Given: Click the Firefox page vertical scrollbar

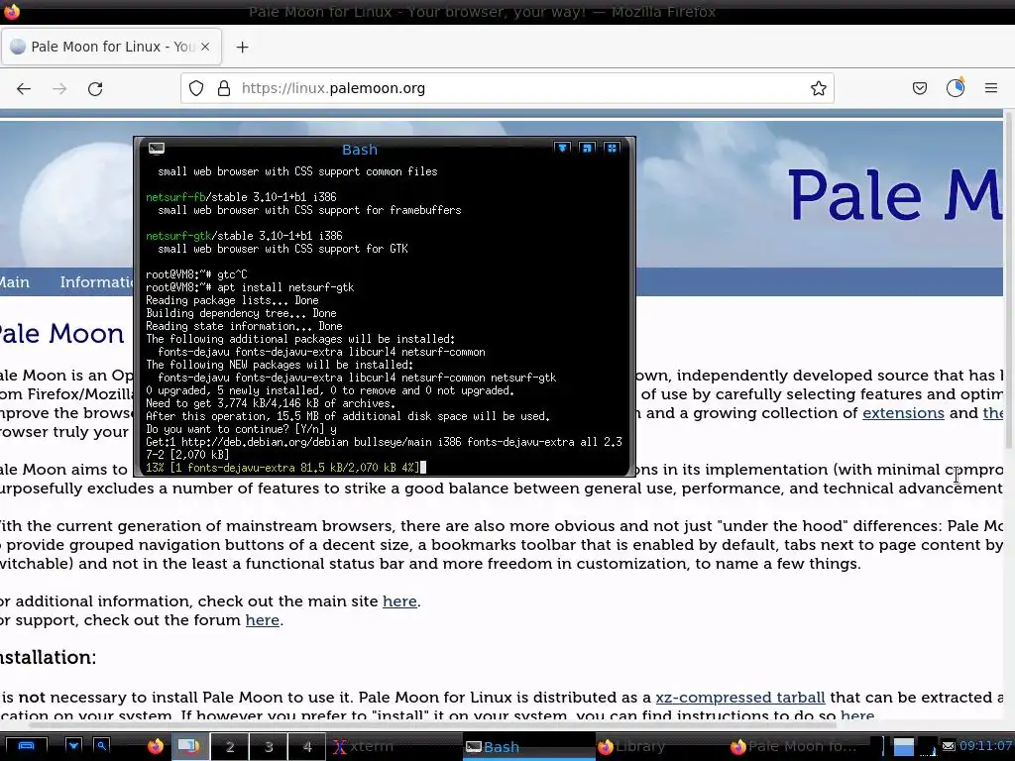Looking at the screenshot, I should pos(1008,282).
